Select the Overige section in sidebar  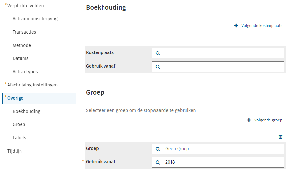coord(15,98)
